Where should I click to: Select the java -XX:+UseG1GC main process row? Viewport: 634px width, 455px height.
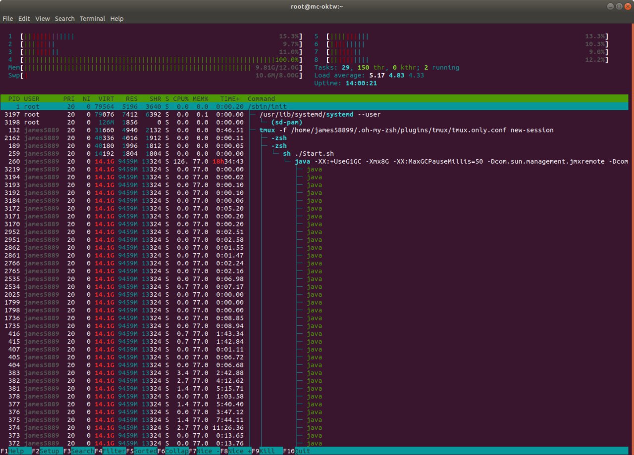(x=314, y=161)
